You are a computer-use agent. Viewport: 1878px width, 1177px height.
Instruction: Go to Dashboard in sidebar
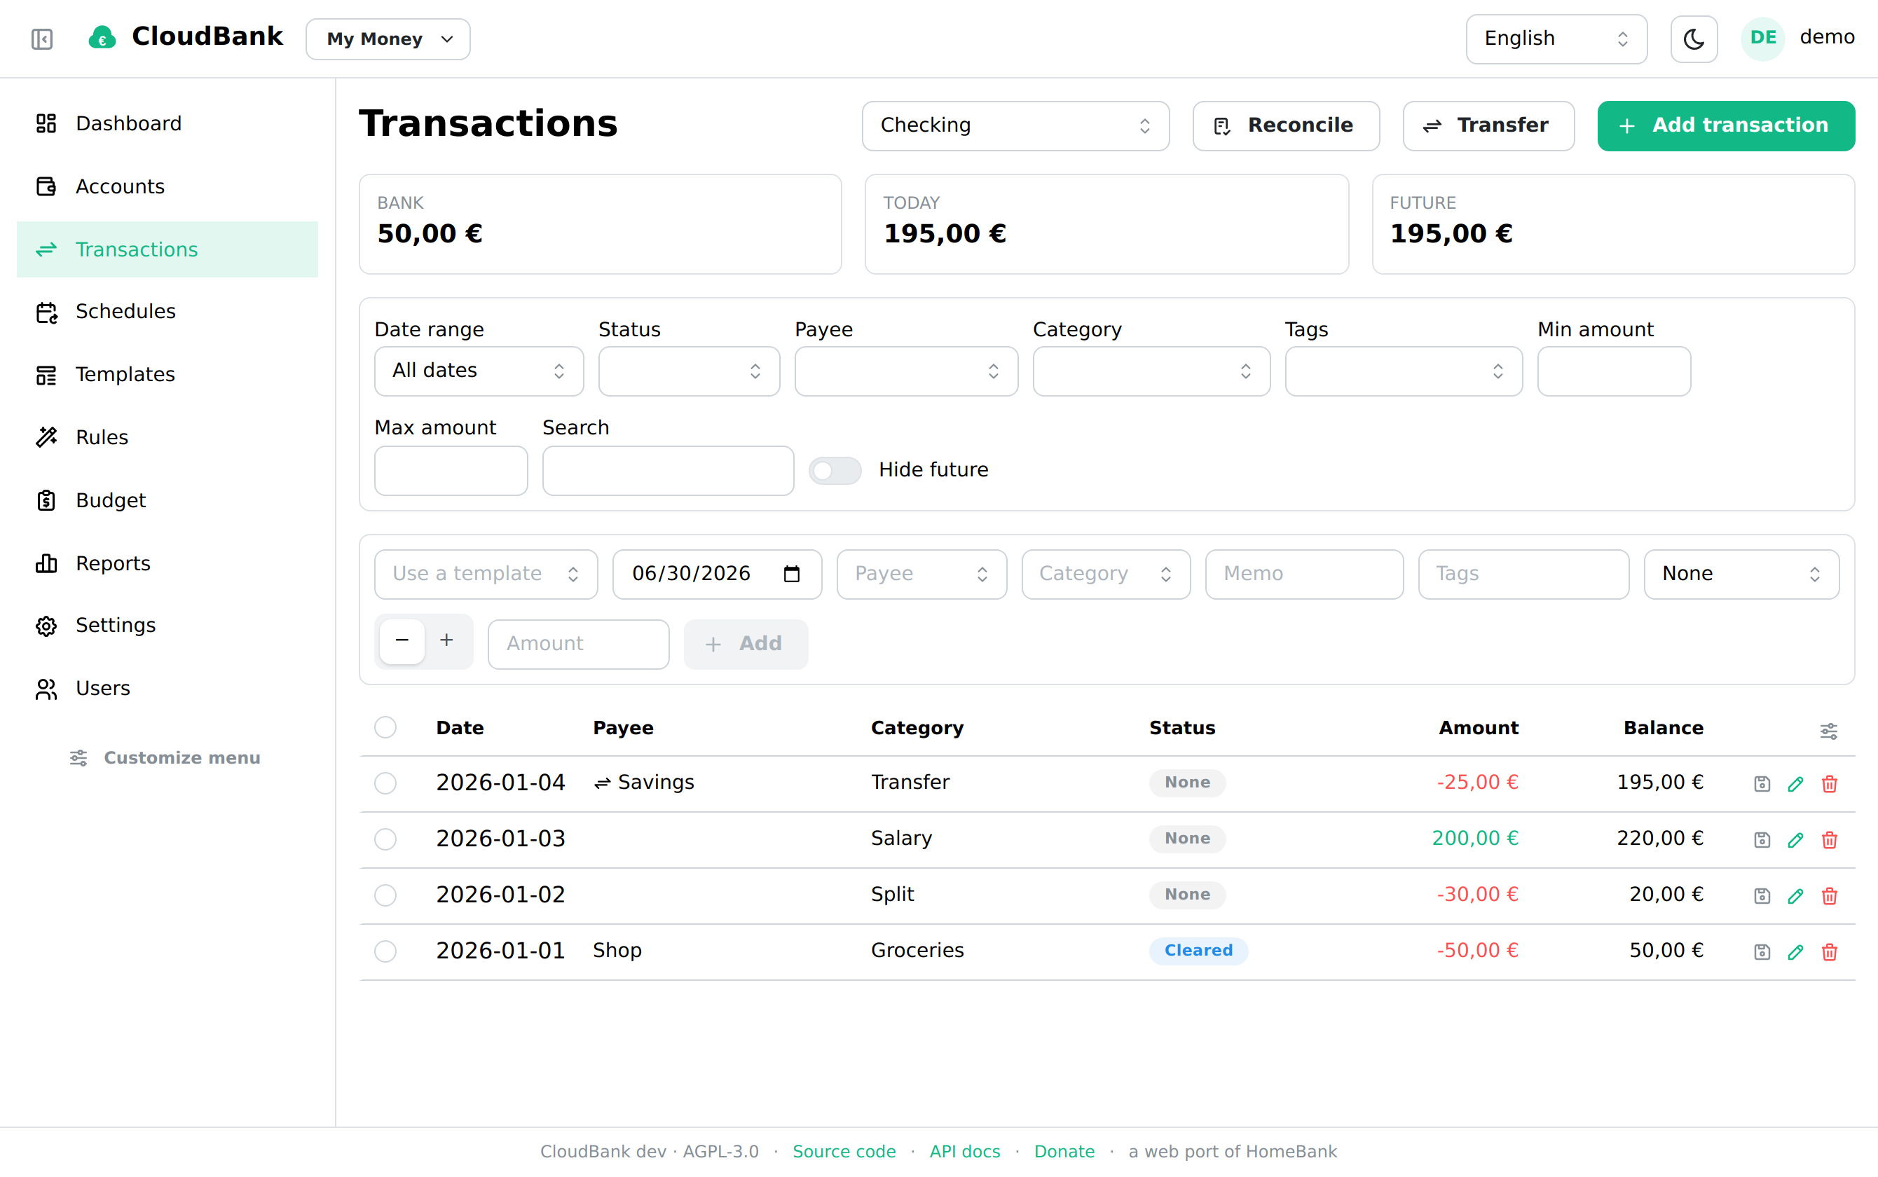167,124
